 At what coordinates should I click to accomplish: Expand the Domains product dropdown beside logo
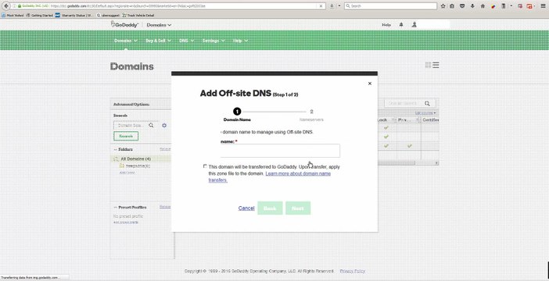[x=159, y=25]
